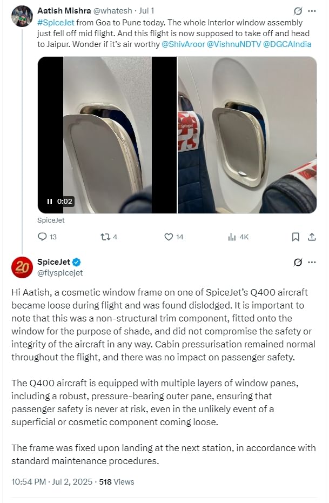This screenshot has height=503, width=329.
Task: Open the right video thumbnail of window
Action: point(247,135)
